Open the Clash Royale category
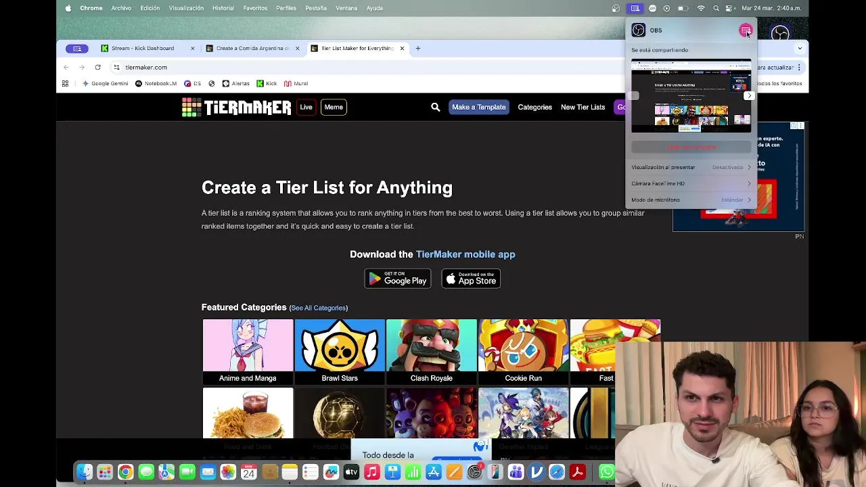The height and width of the screenshot is (487, 866). pyautogui.click(x=432, y=352)
